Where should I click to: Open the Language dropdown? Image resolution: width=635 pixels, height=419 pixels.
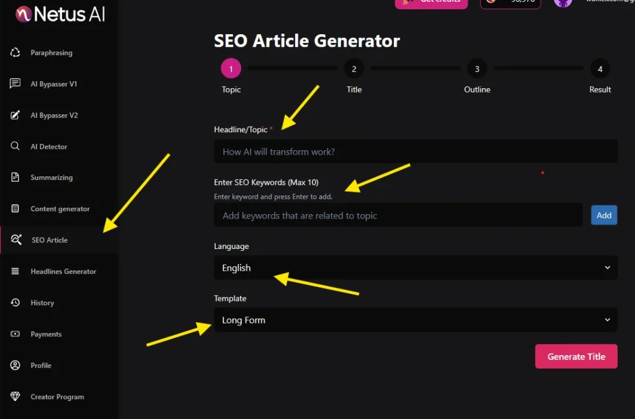415,268
